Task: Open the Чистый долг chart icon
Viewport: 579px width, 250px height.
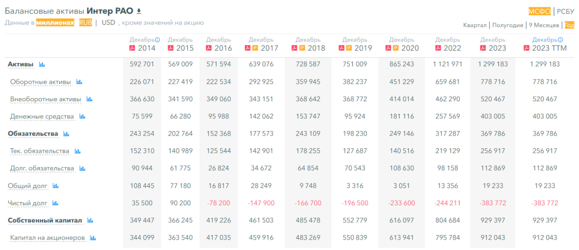Action: click(56, 203)
